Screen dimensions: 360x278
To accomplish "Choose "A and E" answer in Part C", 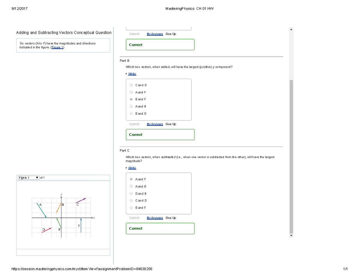I will [131, 186].
